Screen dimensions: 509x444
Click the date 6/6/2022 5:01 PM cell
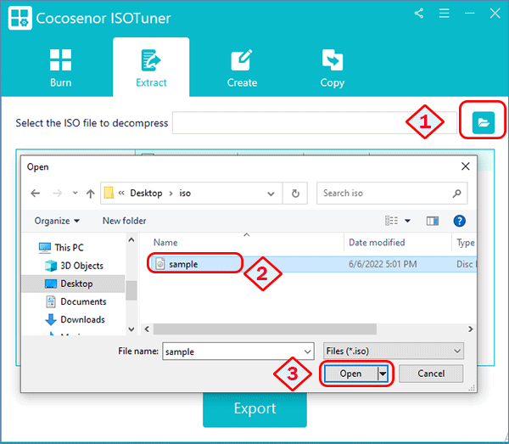point(383,264)
